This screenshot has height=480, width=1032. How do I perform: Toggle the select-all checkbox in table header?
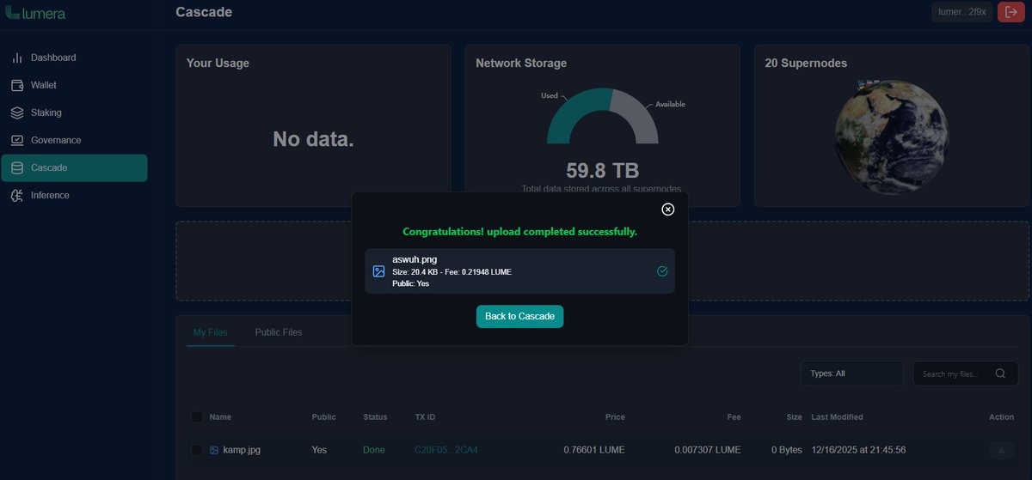[x=197, y=416]
